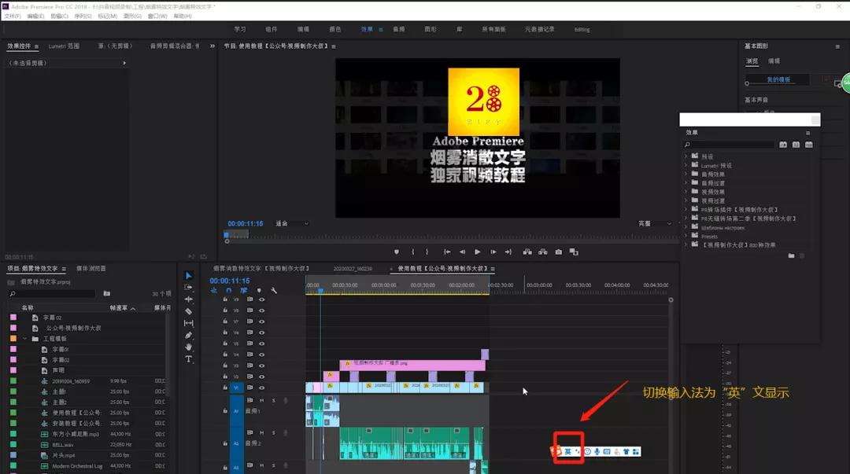
Task: Click Go to In point button
Action: 447,252
